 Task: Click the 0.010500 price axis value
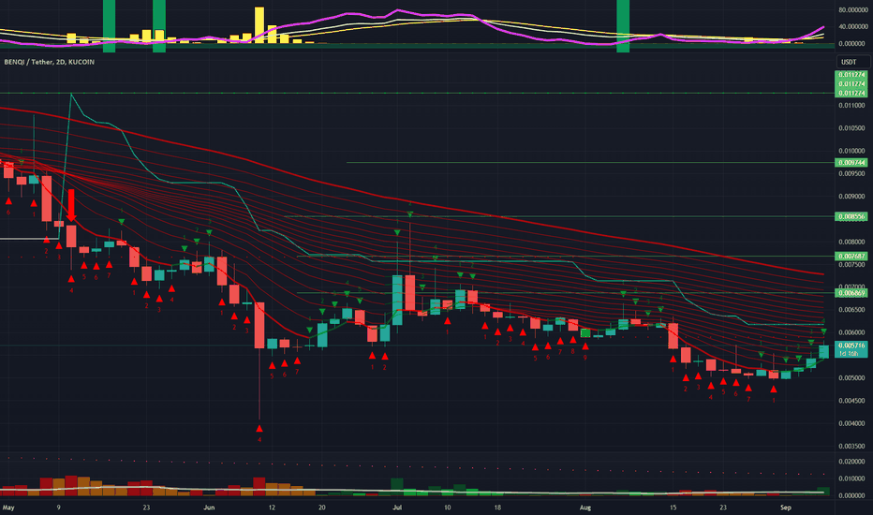851,128
